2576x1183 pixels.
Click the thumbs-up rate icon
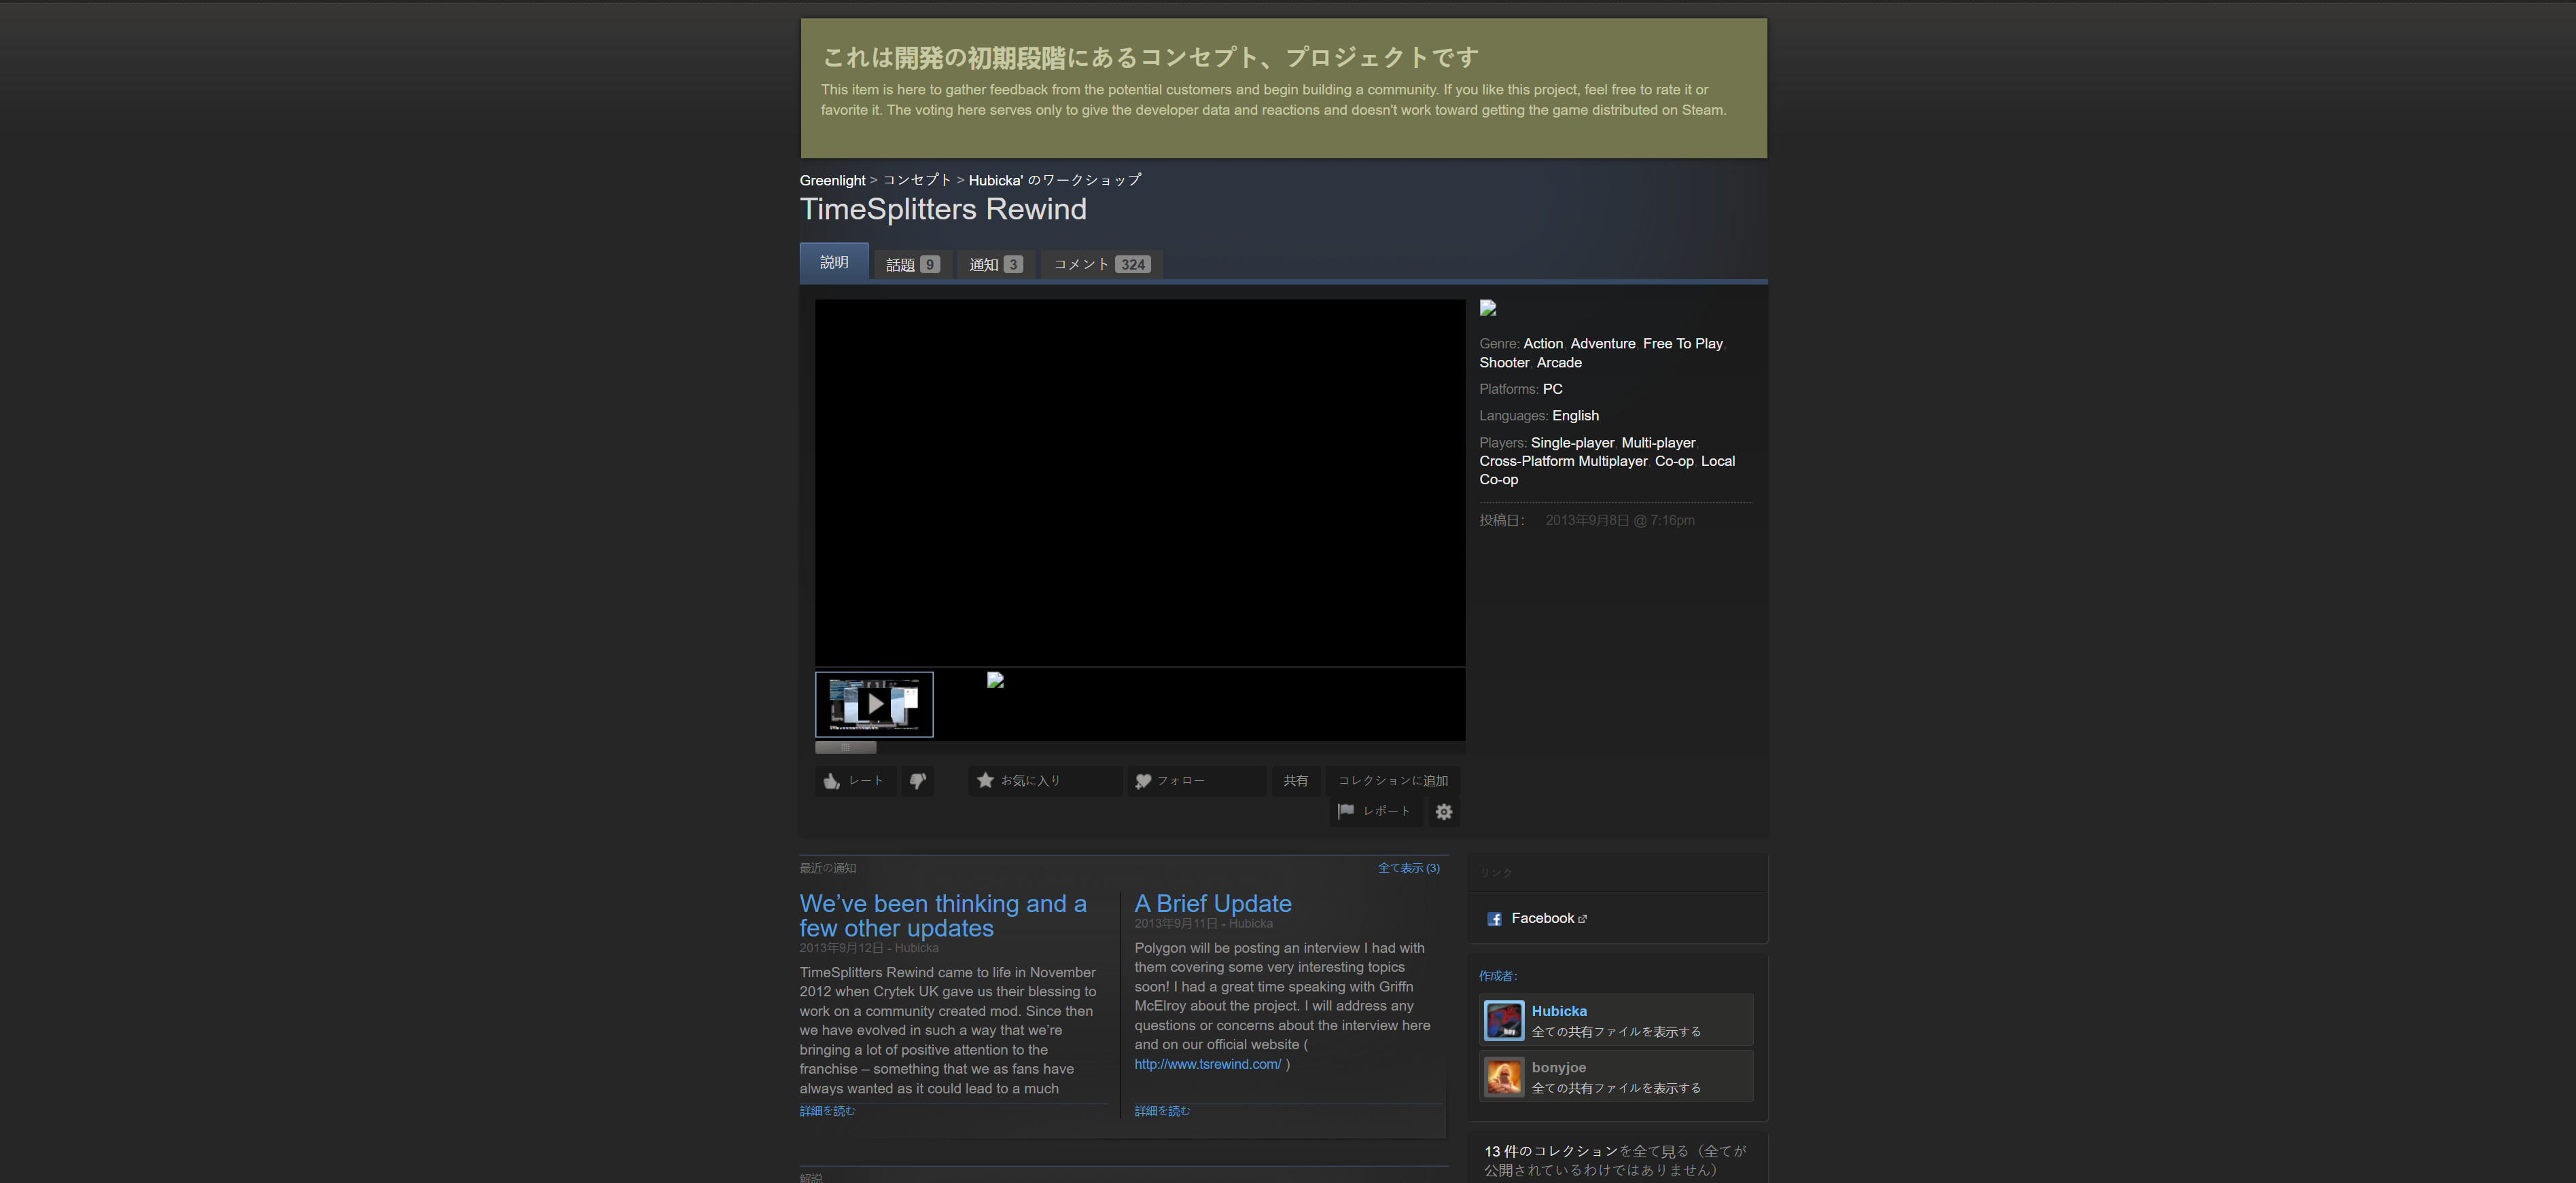(x=832, y=780)
